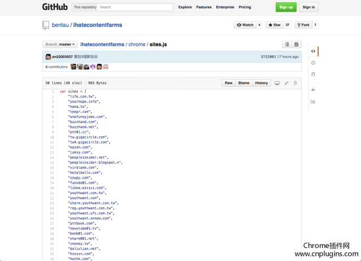Open the Pricing menu item
Viewport: 361px width, 261px height.
[245, 7]
